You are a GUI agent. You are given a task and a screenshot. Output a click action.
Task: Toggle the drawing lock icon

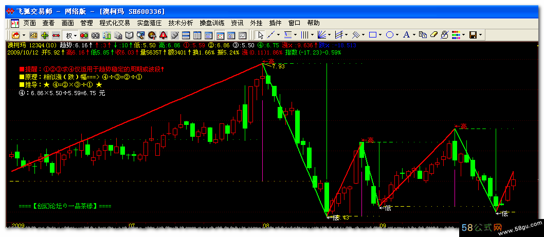(445, 35)
